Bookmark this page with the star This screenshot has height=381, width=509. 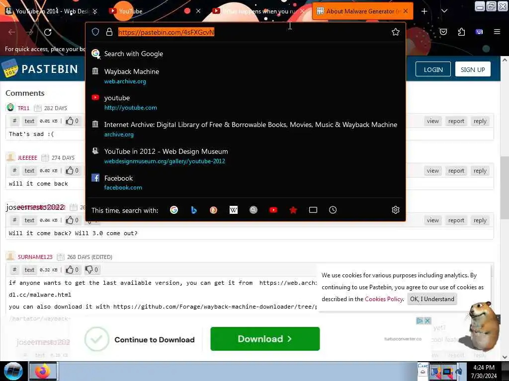[x=395, y=32]
